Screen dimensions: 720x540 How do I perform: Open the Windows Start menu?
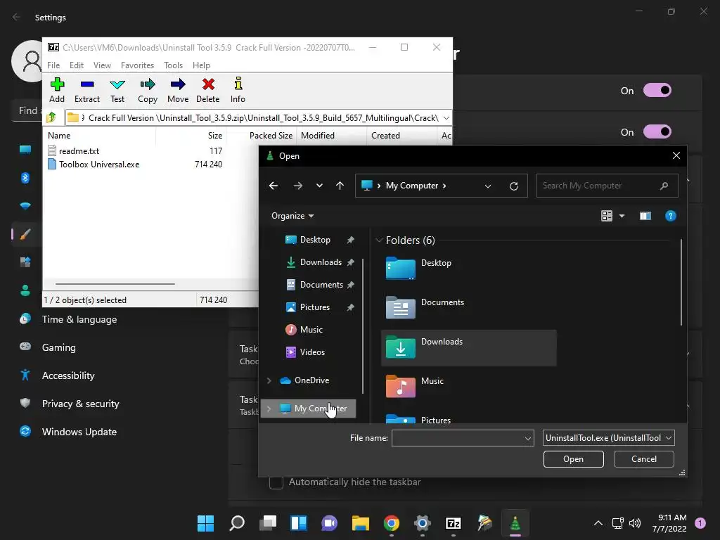click(205, 523)
